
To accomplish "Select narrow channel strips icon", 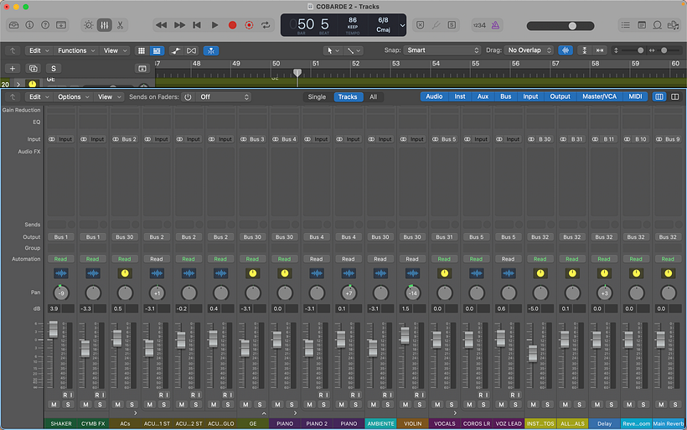I will pyautogui.click(x=659, y=97).
